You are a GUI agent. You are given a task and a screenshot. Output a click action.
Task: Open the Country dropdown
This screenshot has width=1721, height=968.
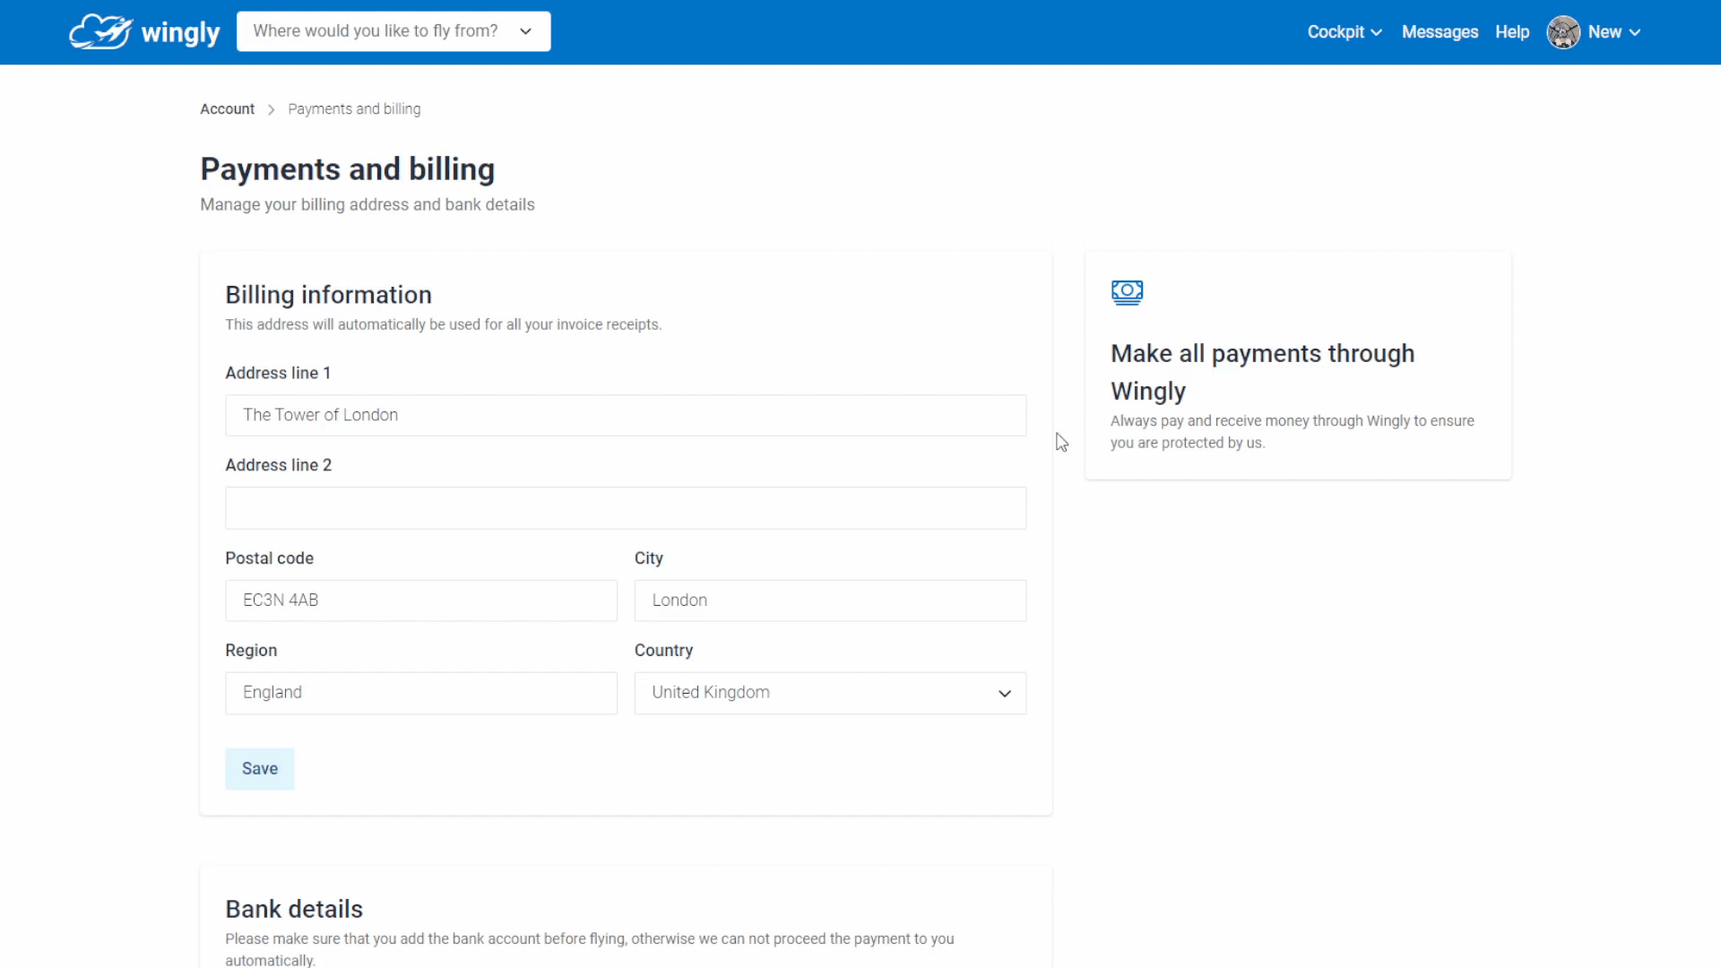[x=830, y=693]
